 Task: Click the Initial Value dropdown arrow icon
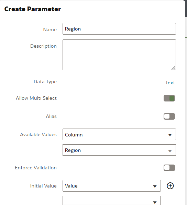click(155, 186)
